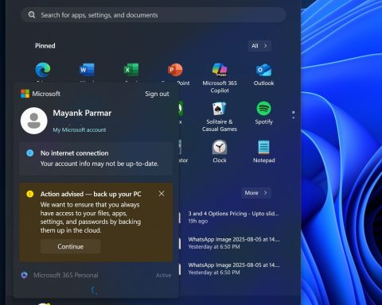Click the Microsoft logo in account panel
Viewport: 382px width, 305px height.
click(x=25, y=94)
